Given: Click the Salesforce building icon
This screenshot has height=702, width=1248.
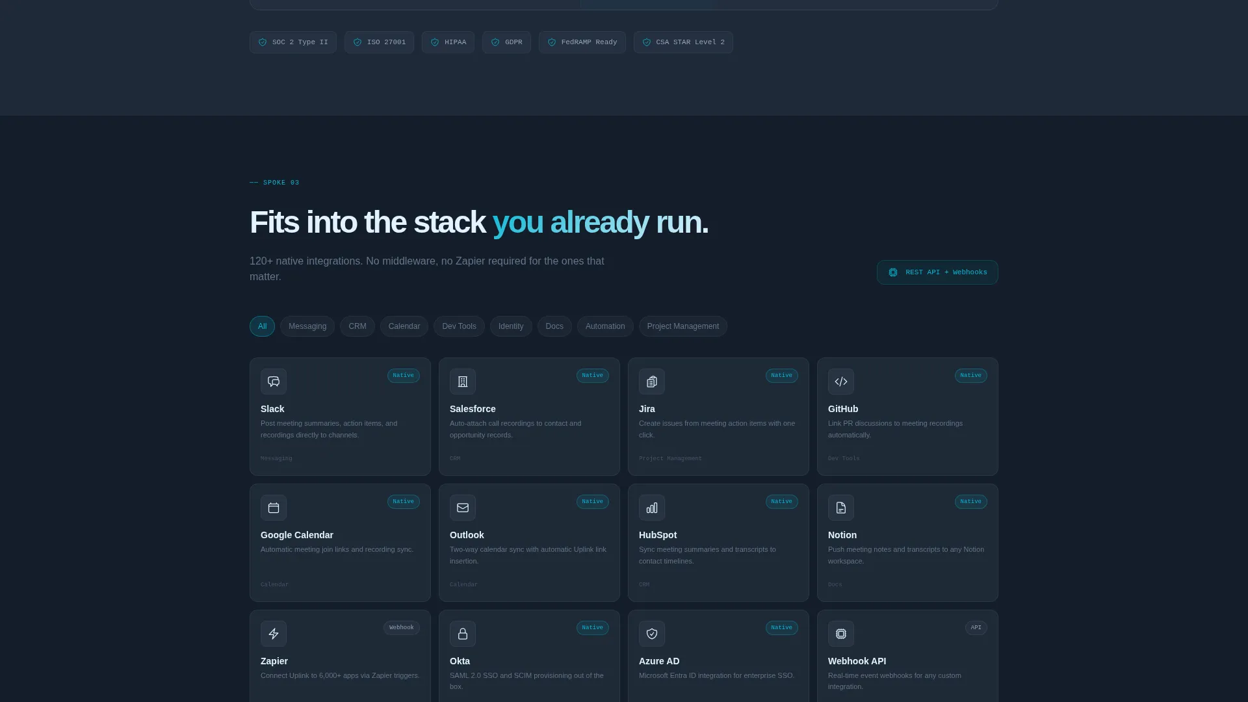Looking at the screenshot, I should tap(463, 382).
